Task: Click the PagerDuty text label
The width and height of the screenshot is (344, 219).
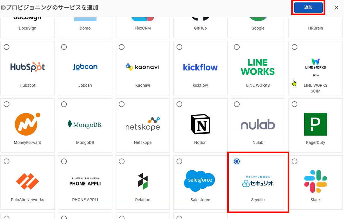Action: point(316,142)
